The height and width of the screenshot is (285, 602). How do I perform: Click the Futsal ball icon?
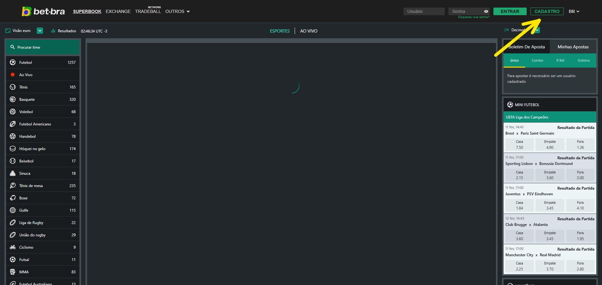[13, 259]
